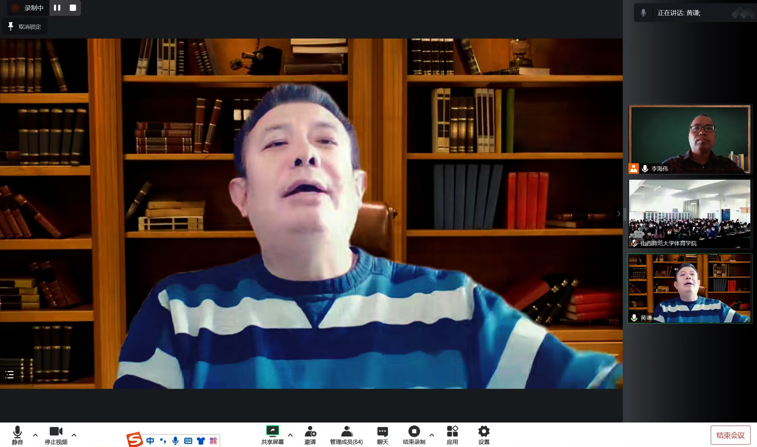Expand audio options arrow beside 静音
This screenshot has width=757, height=447.
pos(35,435)
